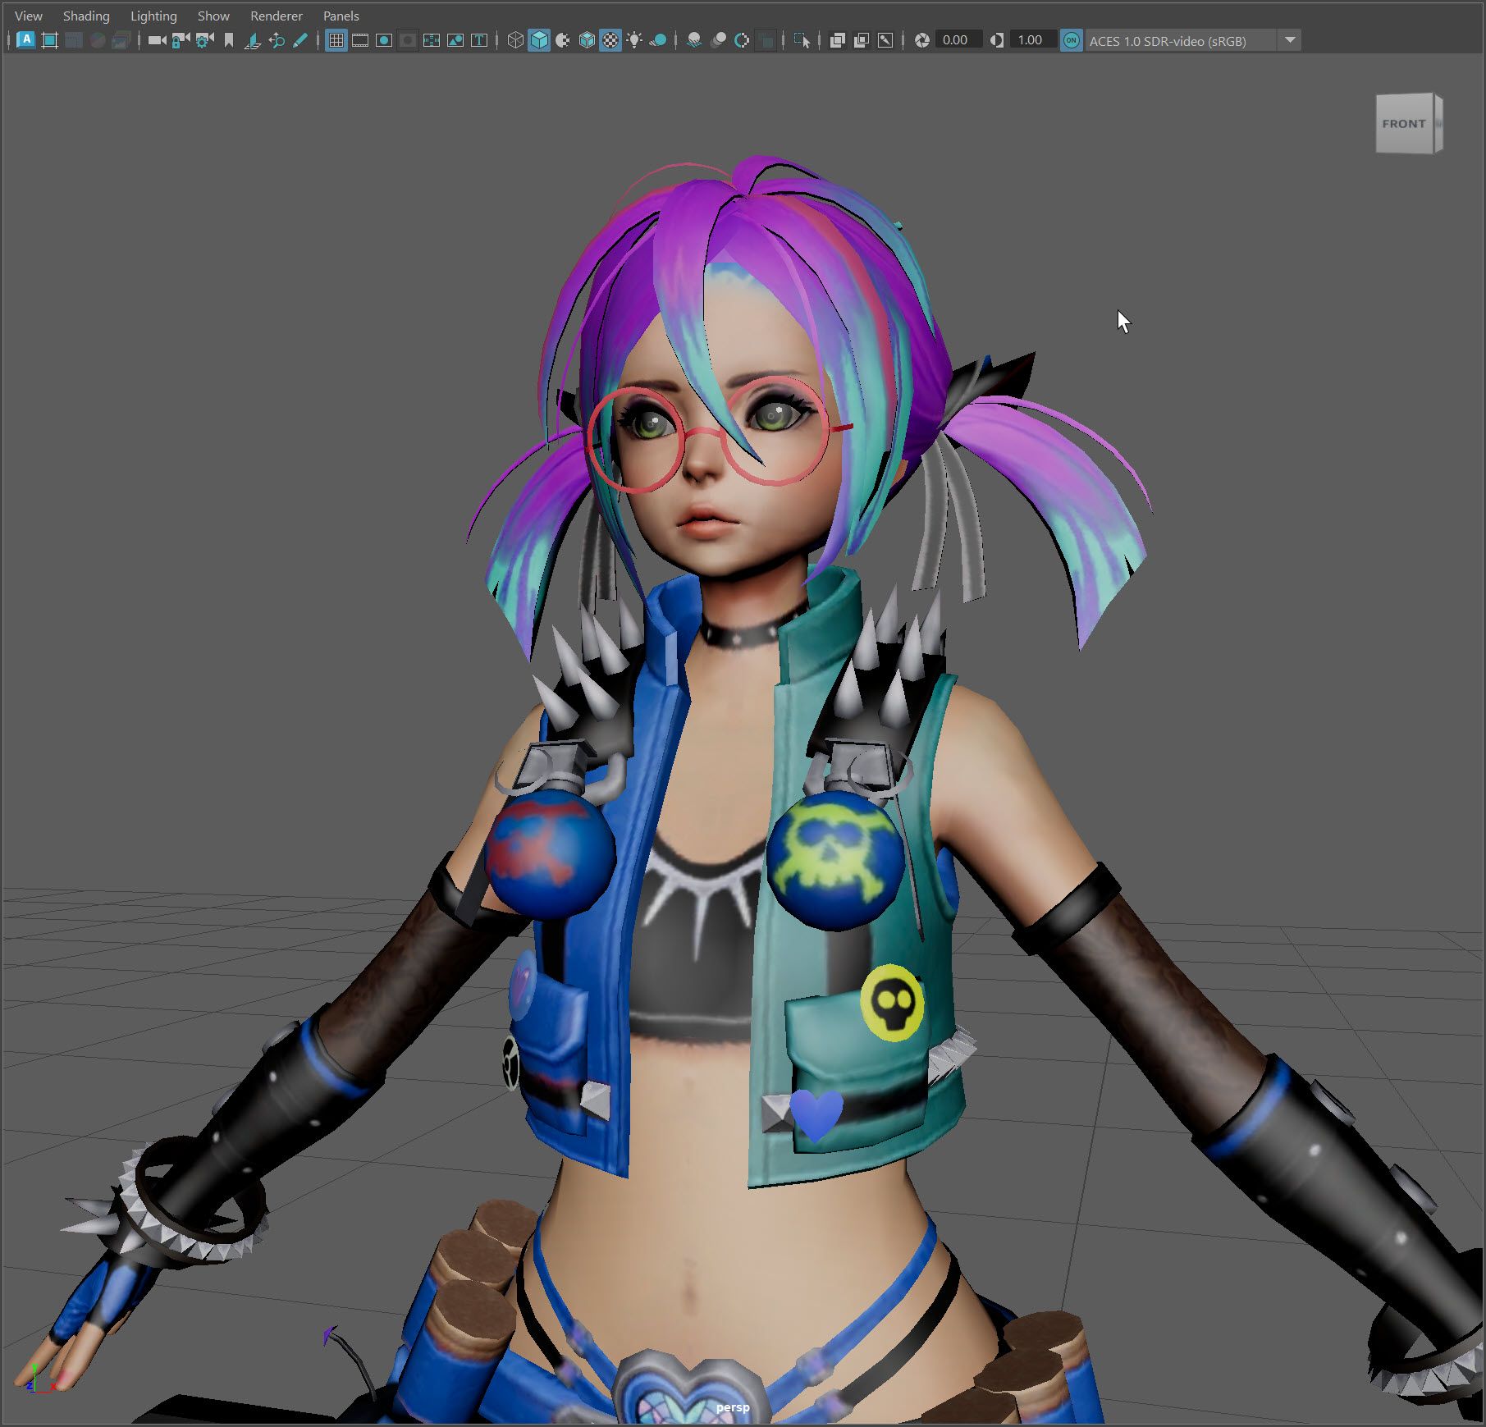Toggle 2D pan/zoom magnifier icon
This screenshot has width=1486, height=1427.
(x=277, y=40)
